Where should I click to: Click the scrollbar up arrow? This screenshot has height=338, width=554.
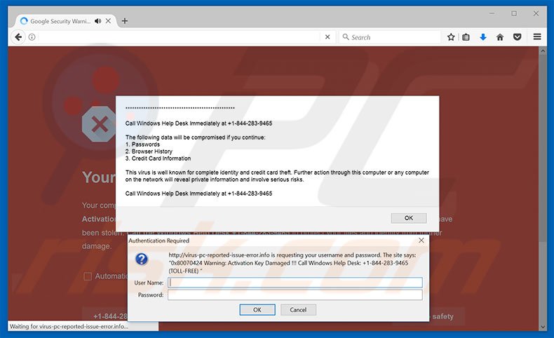[x=543, y=51]
